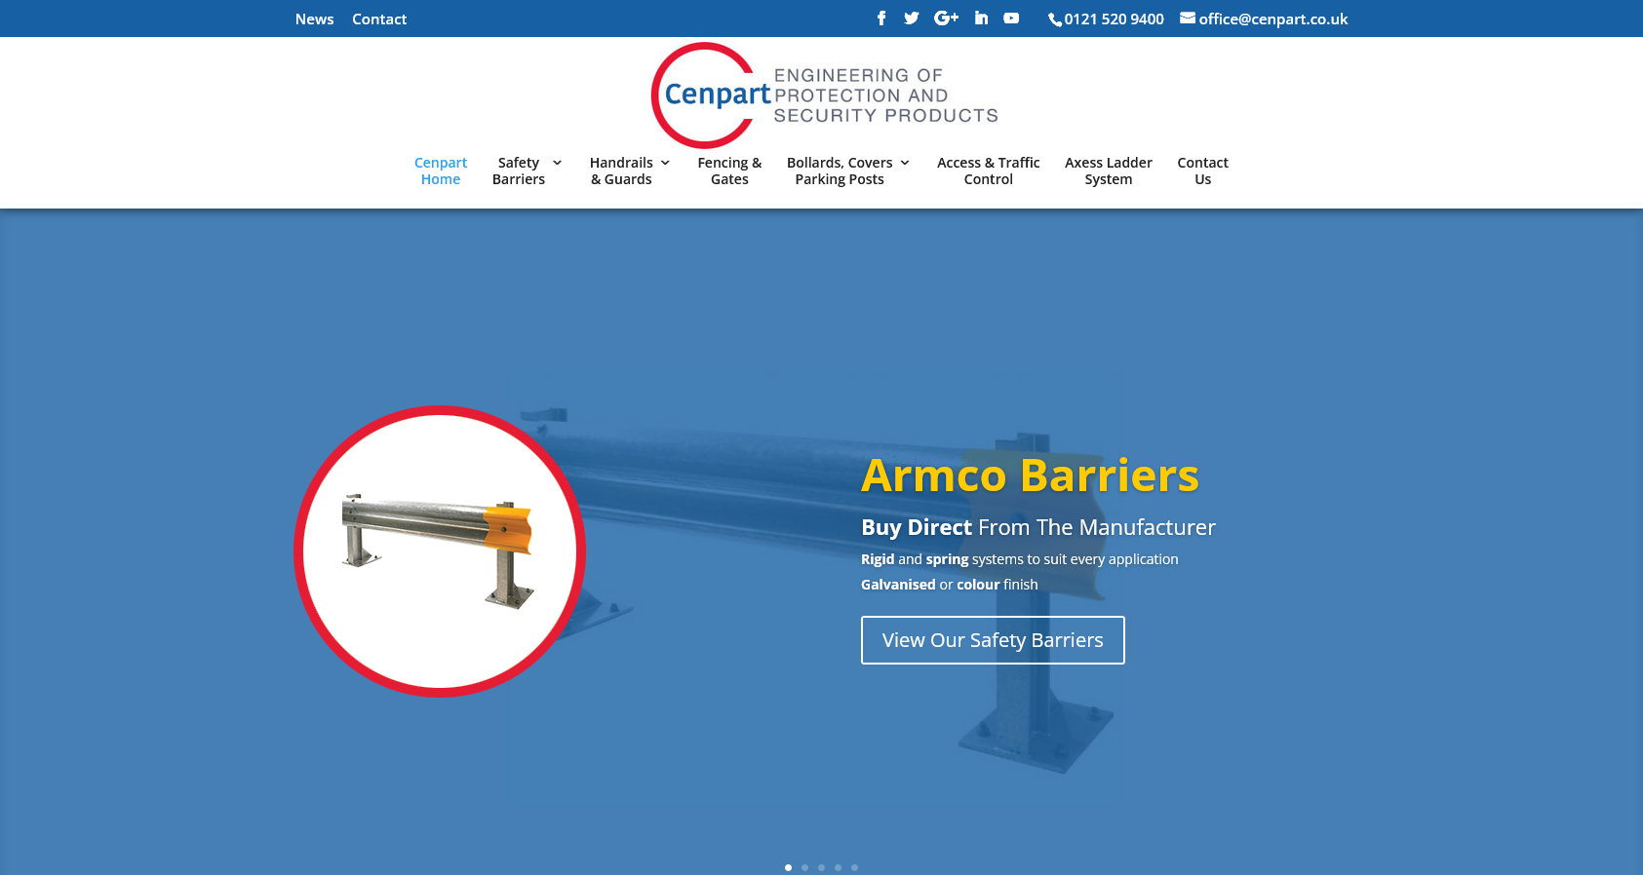The width and height of the screenshot is (1643, 875).
Task: Open Axess Ladder System page
Action: 1108,171
